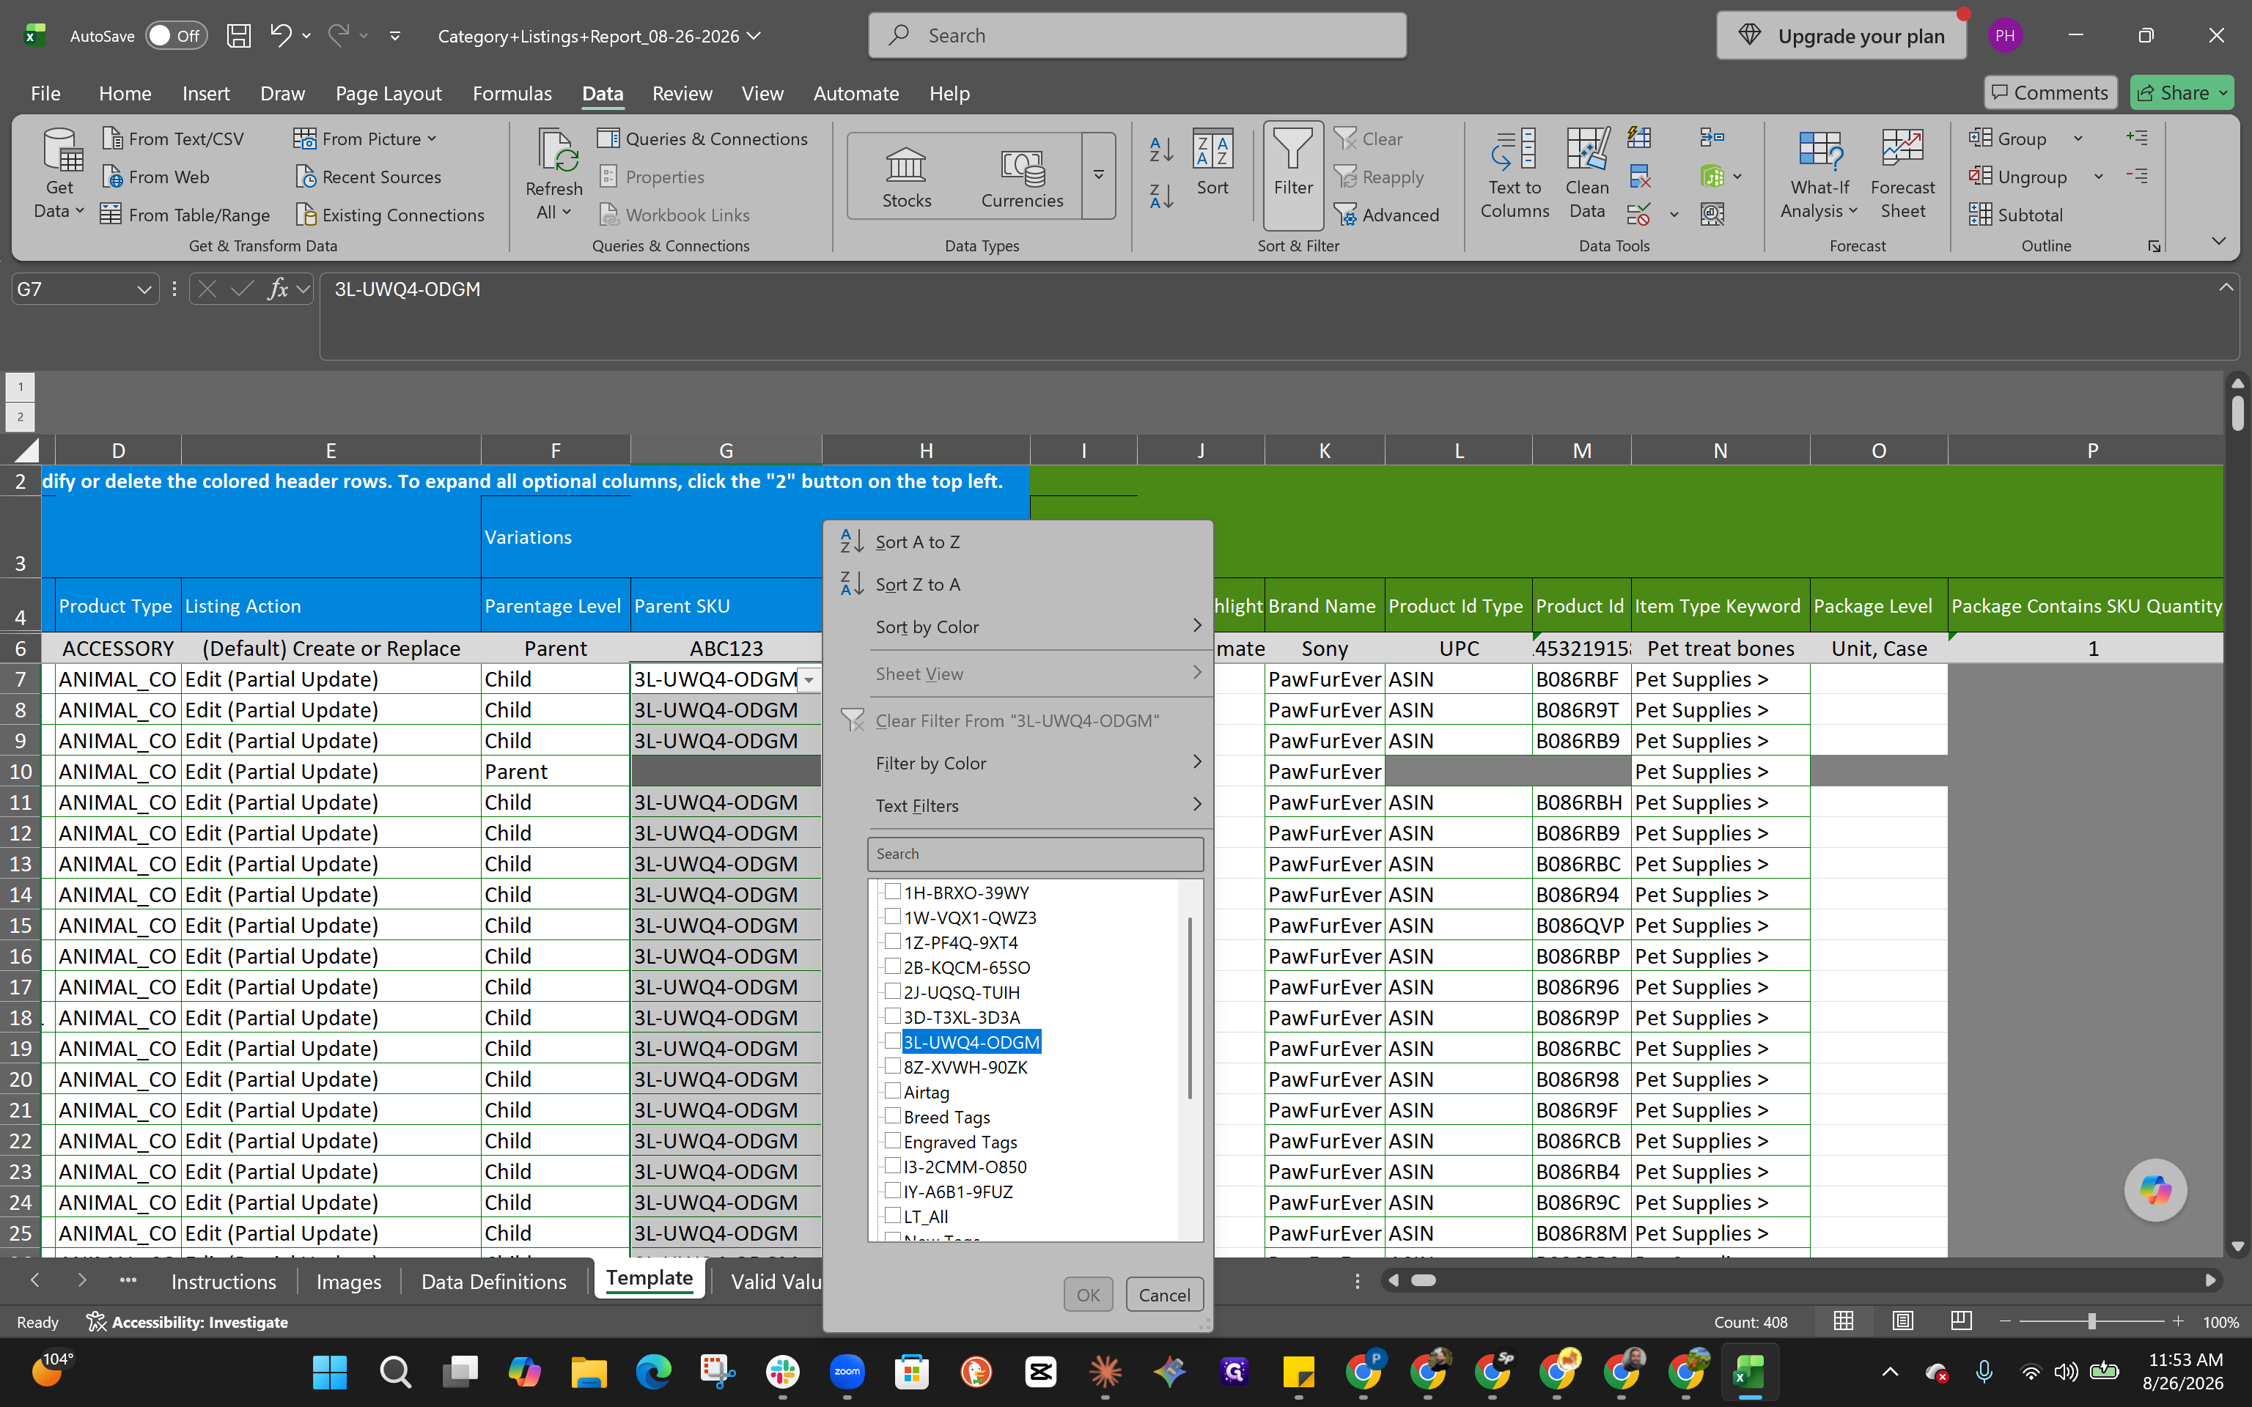Check the 3D-T3XL-3D3A filter box
The image size is (2252, 1407).
(x=892, y=1016)
